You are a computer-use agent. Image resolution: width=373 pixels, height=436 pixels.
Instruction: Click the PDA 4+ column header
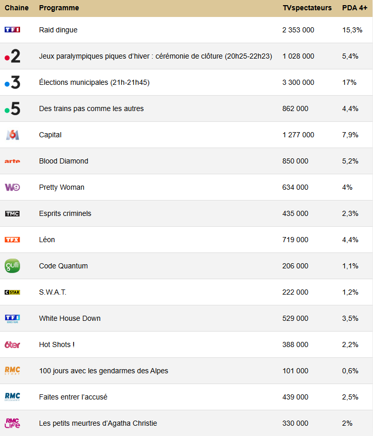(354, 8)
